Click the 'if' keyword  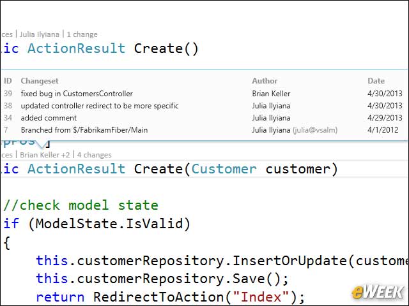11,224
